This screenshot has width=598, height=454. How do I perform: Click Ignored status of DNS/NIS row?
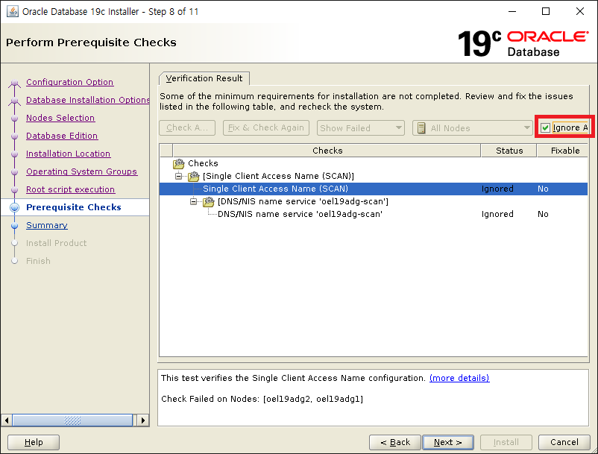[x=497, y=214]
